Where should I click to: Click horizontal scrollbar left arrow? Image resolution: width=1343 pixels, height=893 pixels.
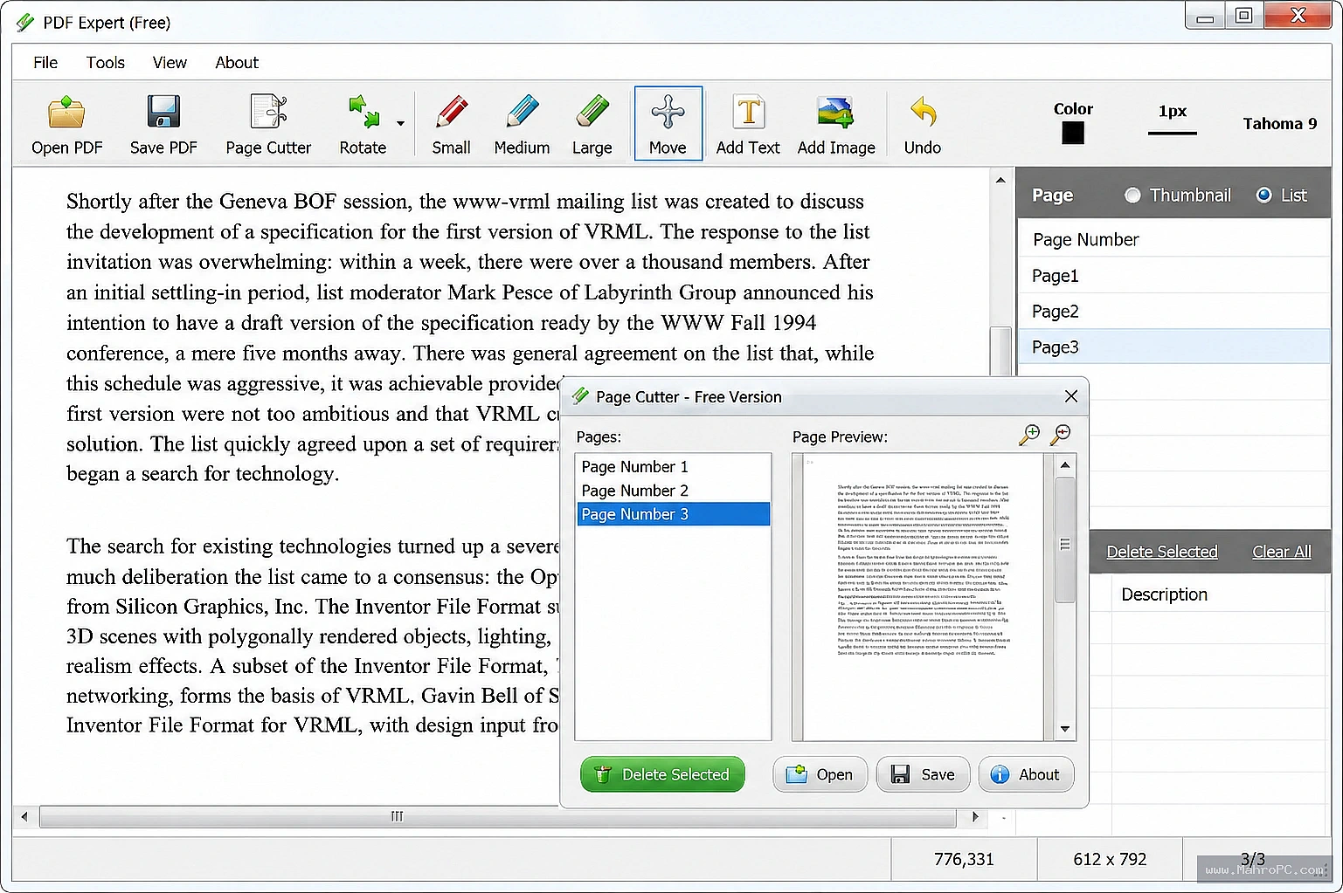[24, 817]
